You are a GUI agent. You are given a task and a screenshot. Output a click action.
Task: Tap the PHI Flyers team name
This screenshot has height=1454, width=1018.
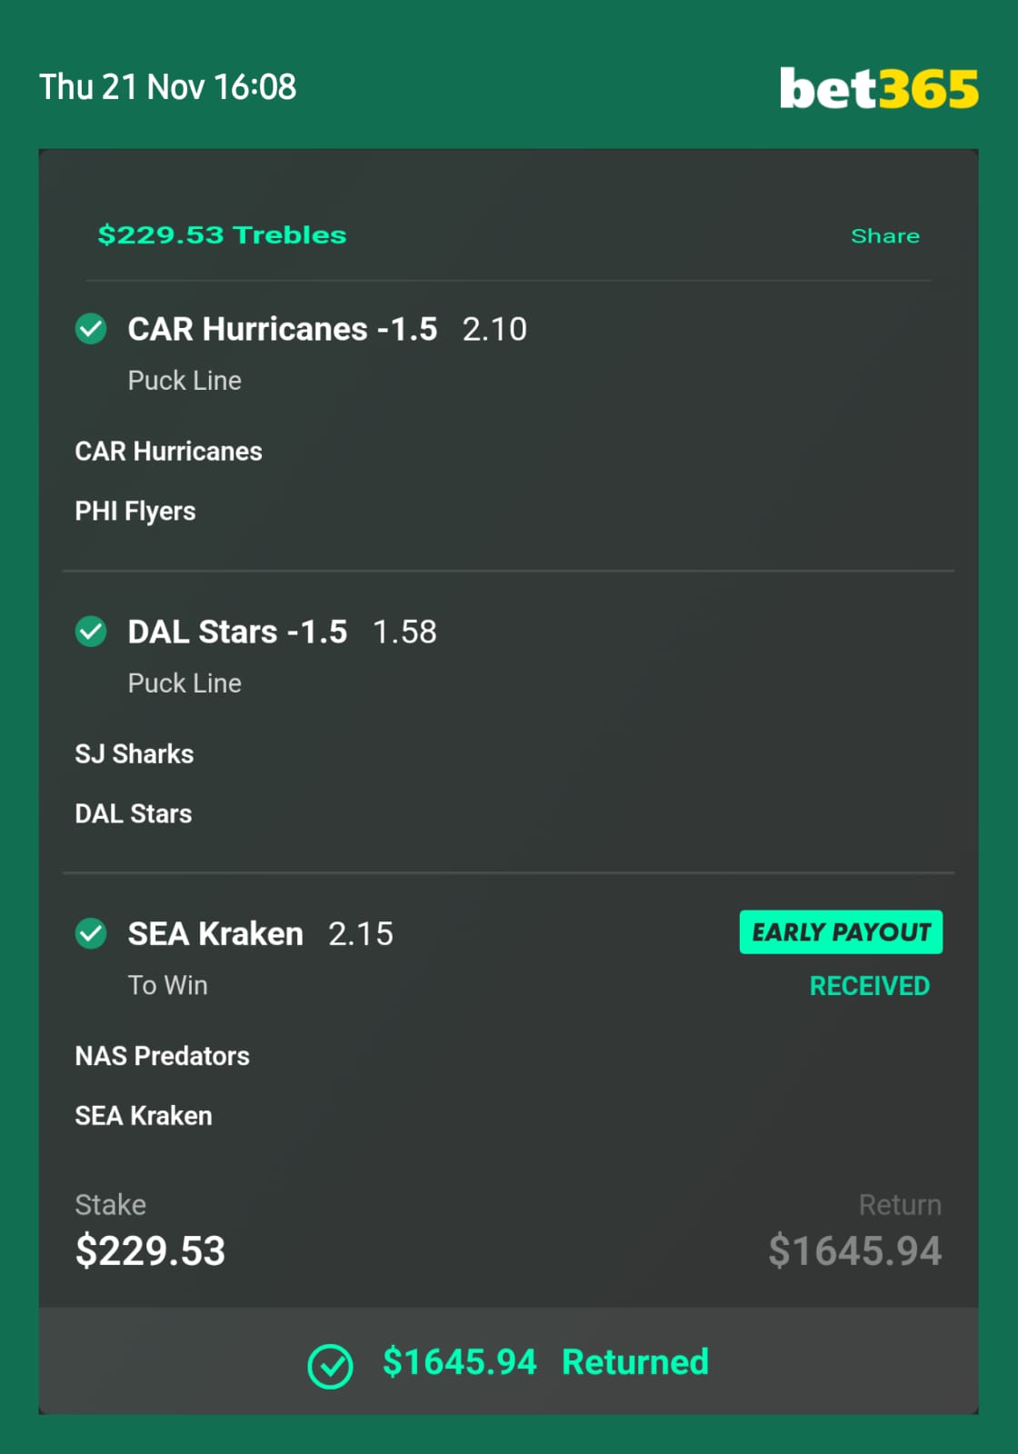pos(135,512)
